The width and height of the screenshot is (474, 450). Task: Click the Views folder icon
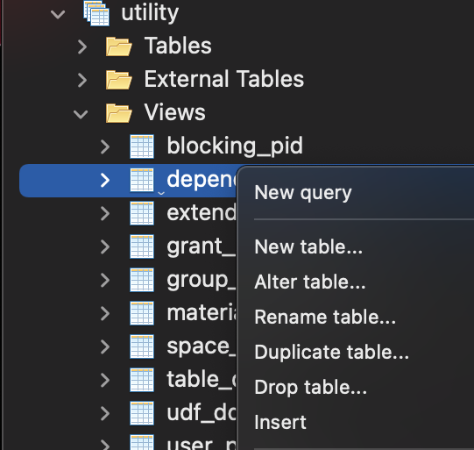[119, 113]
